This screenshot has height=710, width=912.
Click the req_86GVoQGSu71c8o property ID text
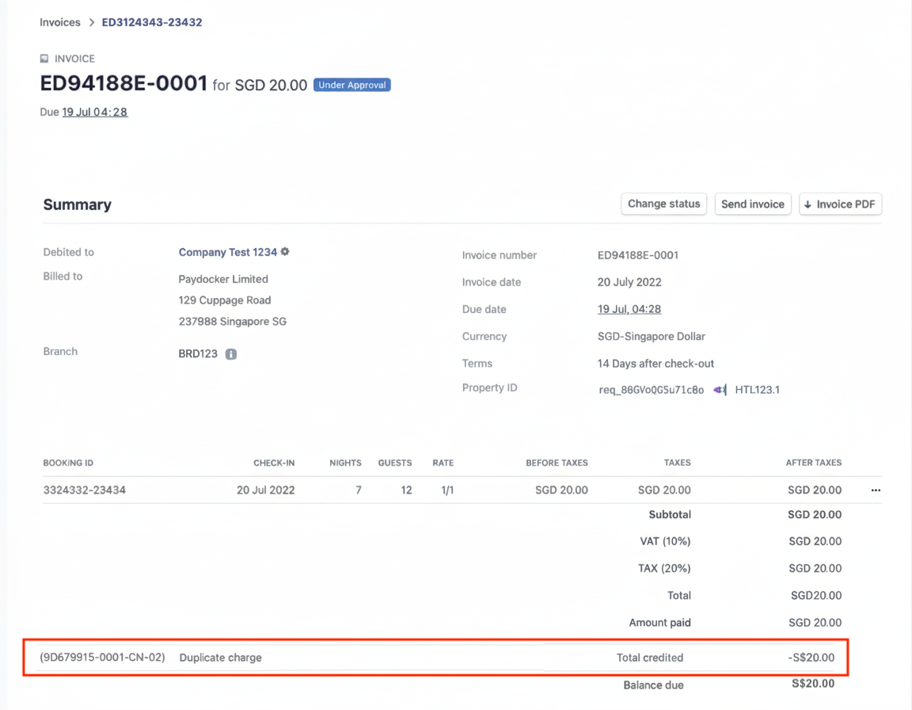(x=651, y=390)
